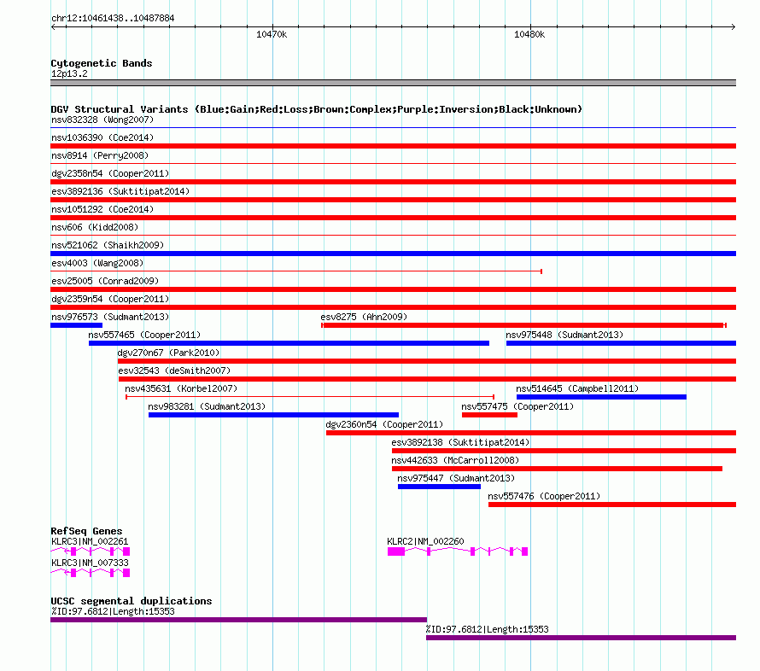Click the first segmental duplication purple bar
This screenshot has width=760, height=671.
click(x=238, y=620)
